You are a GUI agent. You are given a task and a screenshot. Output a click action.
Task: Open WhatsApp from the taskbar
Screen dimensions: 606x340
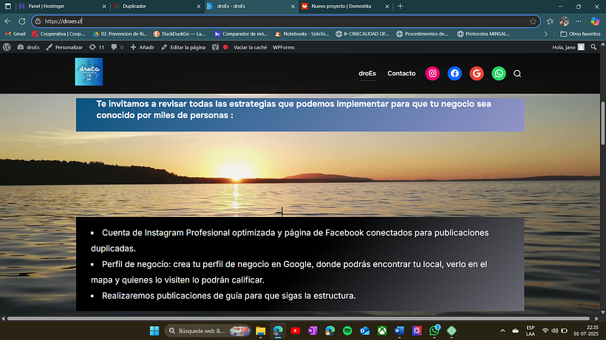[x=435, y=330]
